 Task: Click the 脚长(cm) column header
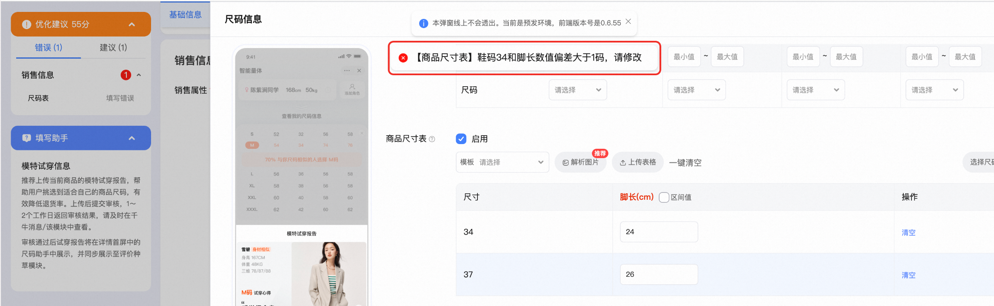pyautogui.click(x=637, y=197)
